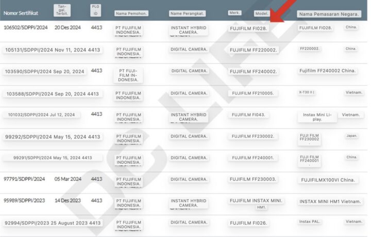Click INSTANT HYBRID CAMERA in the 106502 row
The width and height of the screenshot is (371, 237).
point(189,30)
